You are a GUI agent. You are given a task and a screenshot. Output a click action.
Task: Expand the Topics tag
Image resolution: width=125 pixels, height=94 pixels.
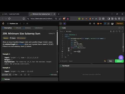tap(13, 38)
